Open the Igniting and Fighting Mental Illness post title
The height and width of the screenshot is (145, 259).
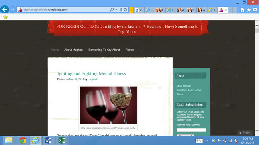pos(92,73)
